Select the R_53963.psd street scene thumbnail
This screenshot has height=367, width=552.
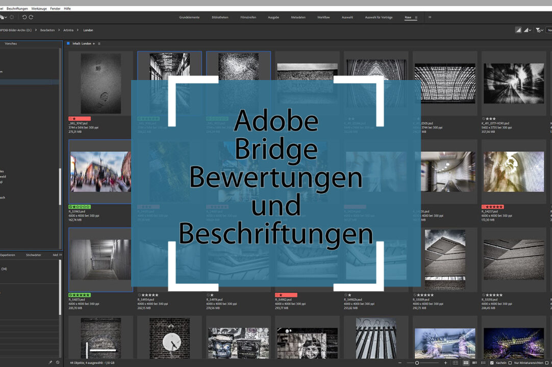coord(101,172)
